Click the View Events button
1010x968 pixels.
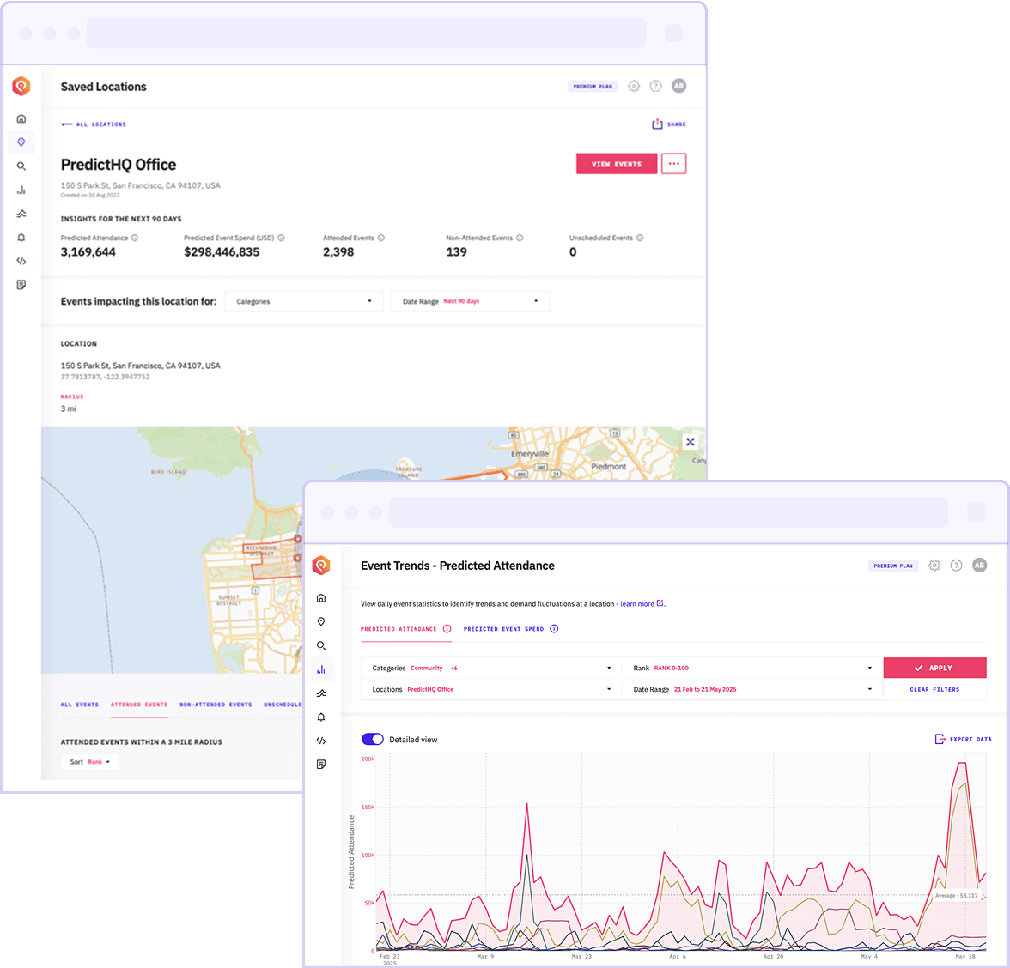pos(617,163)
